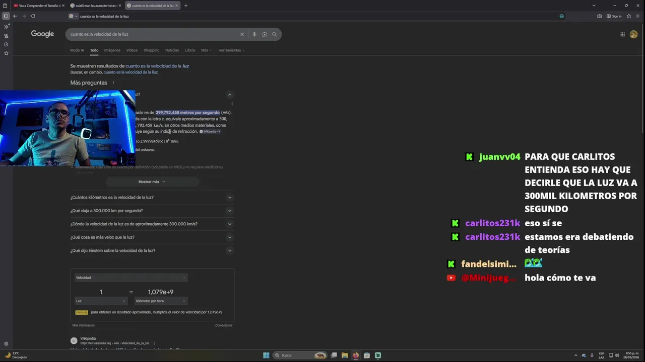Click the Firefox taskbar icon
The height and width of the screenshot is (362, 645).
point(356,355)
